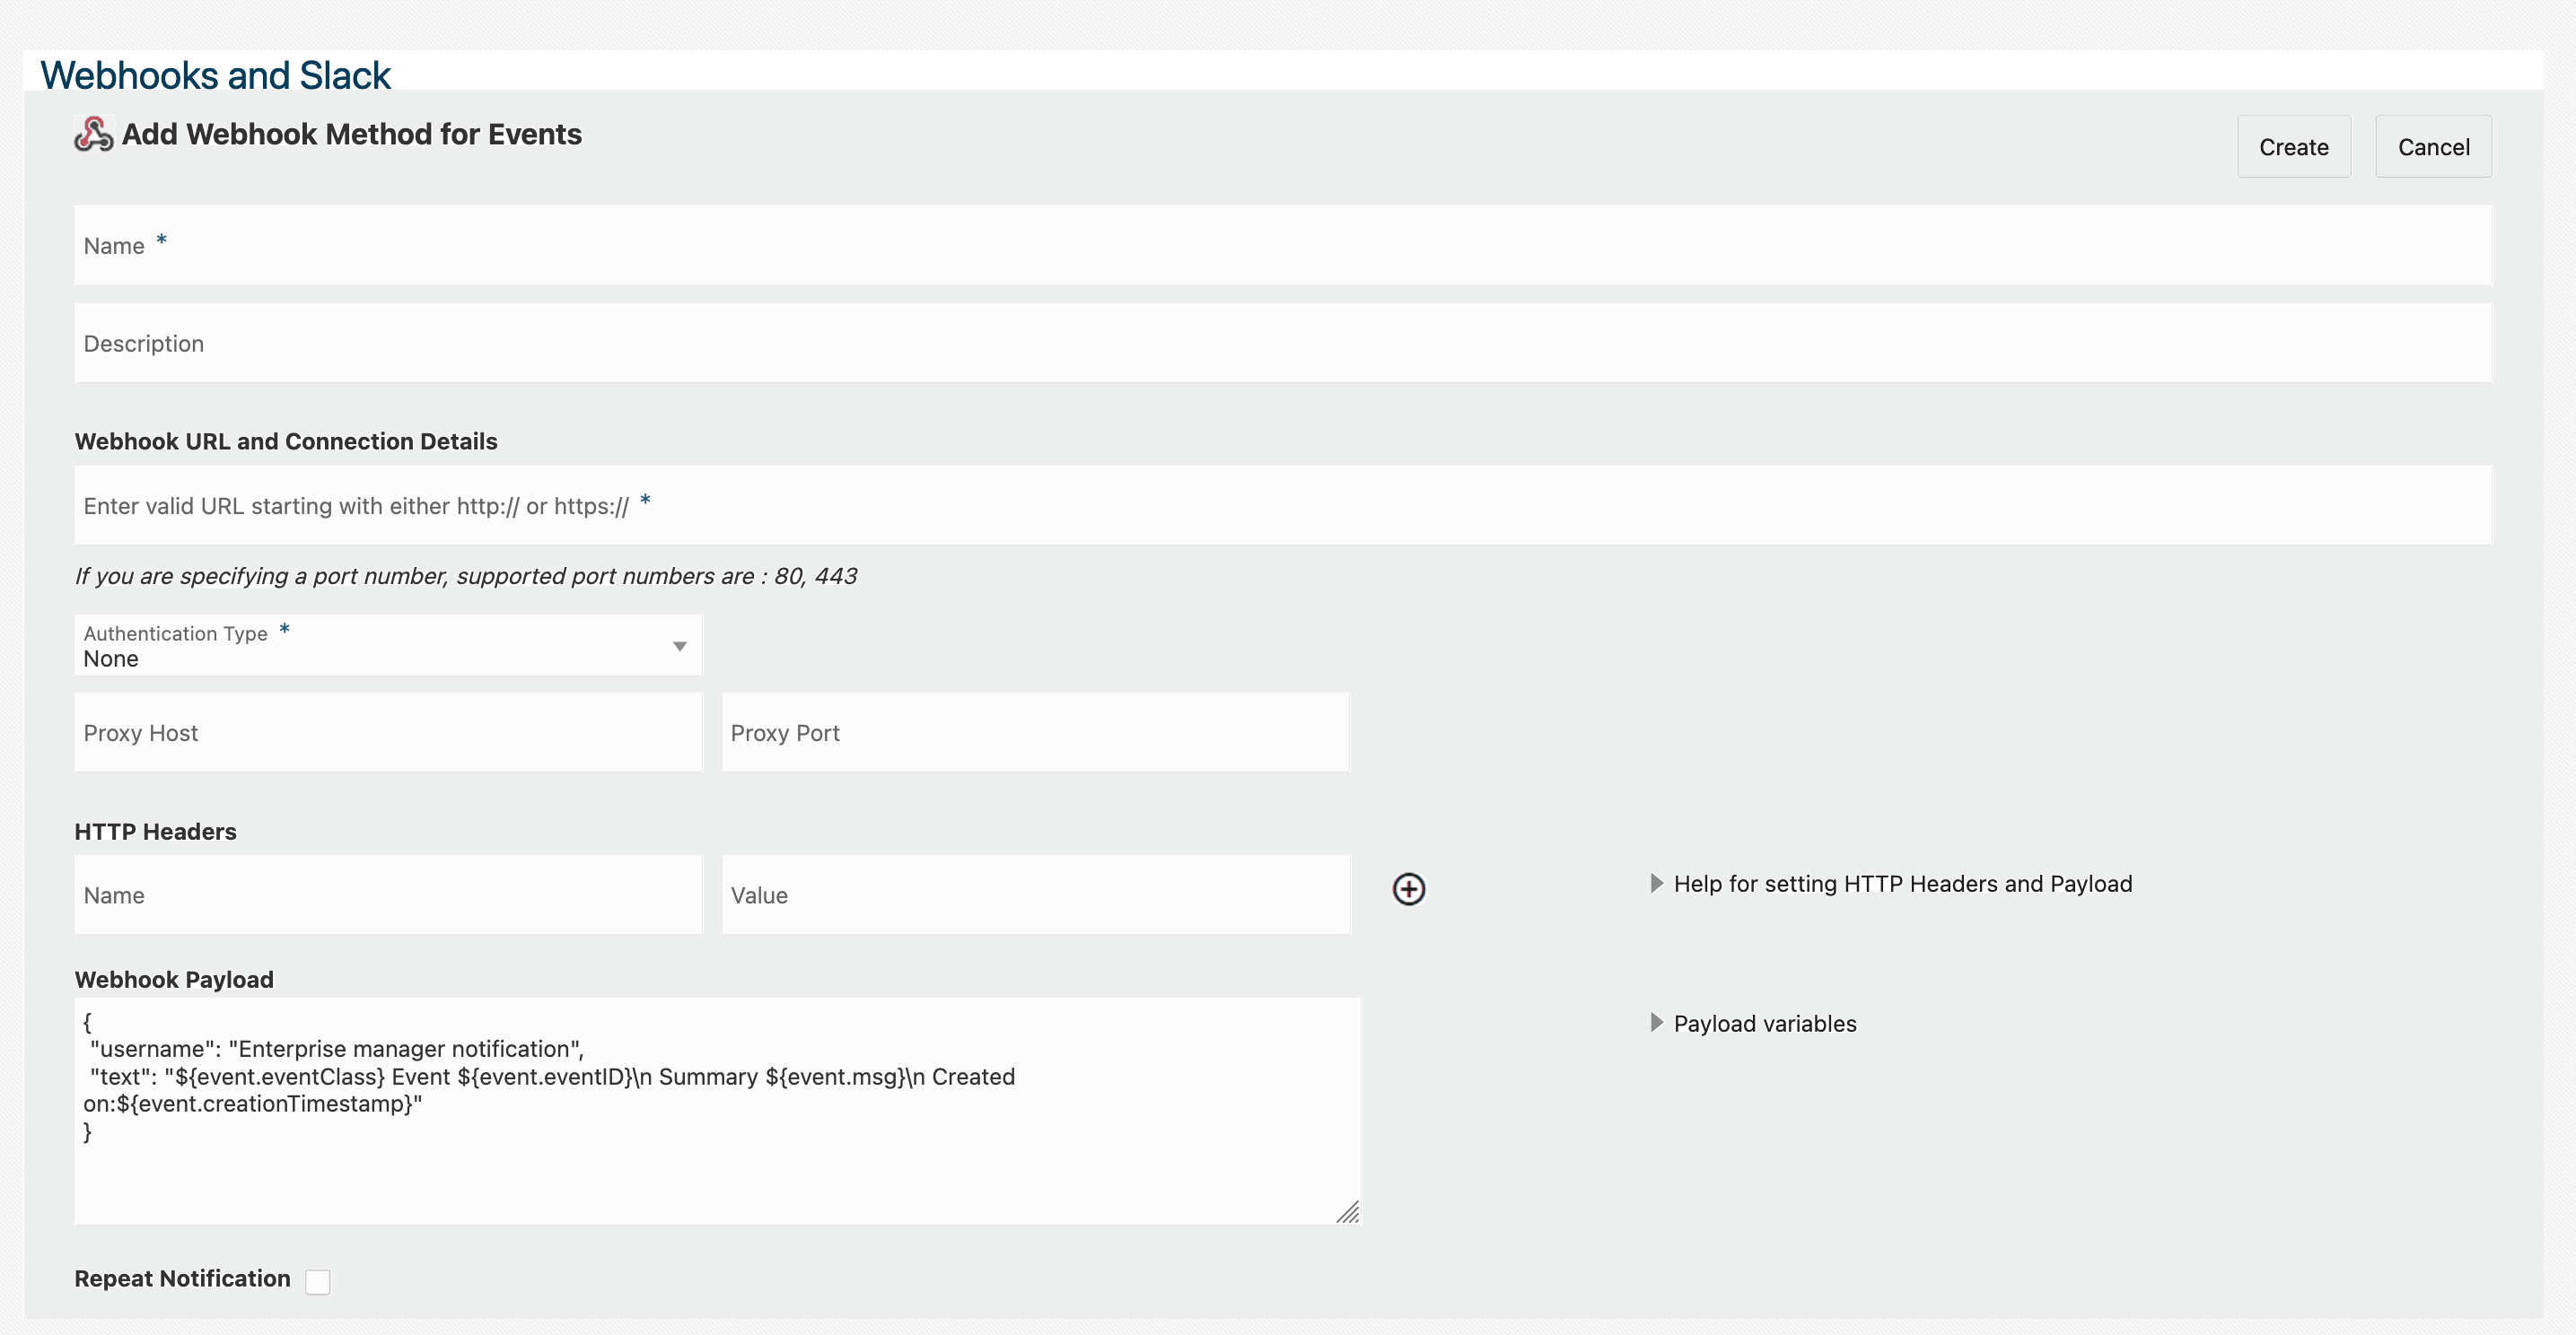This screenshot has height=1335, width=2576.
Task: Click the Add Webhook Method for Events title
Action: tap(351, 134)
